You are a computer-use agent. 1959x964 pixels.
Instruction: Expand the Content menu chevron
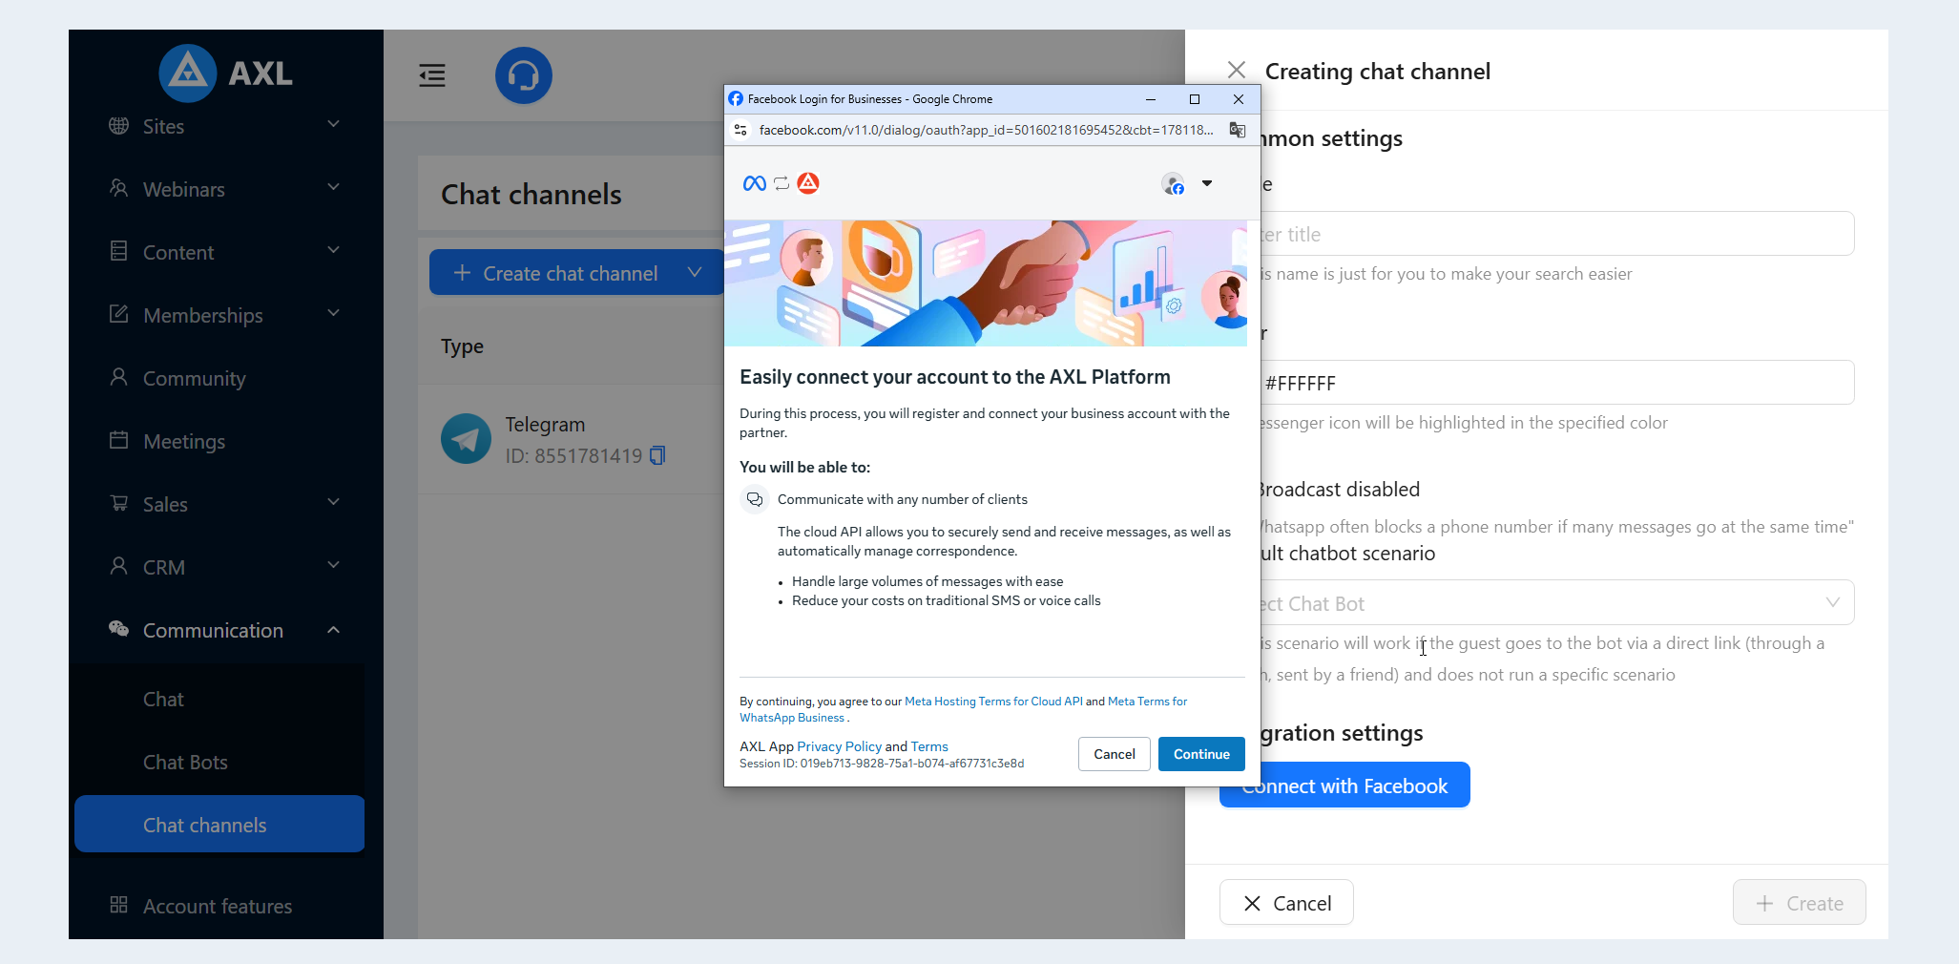(x=334, y=251)
